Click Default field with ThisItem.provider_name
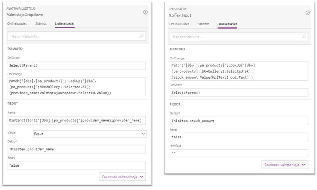This screenshot has height=190, width=317. [76, 149]
